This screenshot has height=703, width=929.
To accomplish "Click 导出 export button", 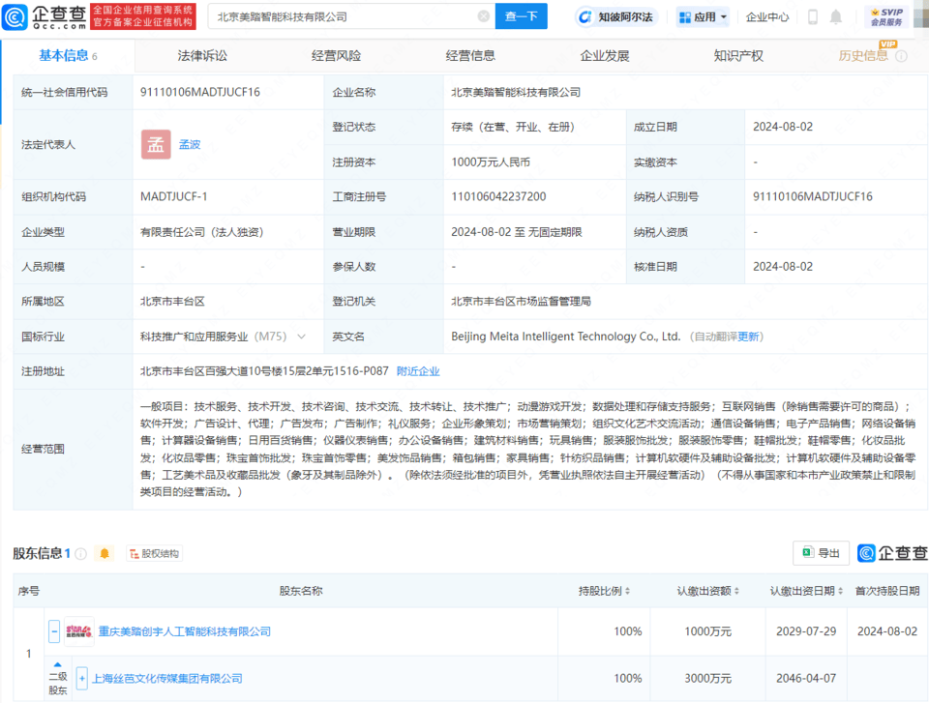I will pos(821,553).
